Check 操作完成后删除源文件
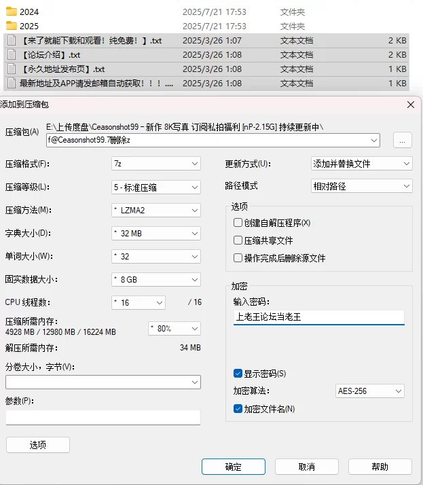Viewport: 423px width, 485px height. click(238, 257)
